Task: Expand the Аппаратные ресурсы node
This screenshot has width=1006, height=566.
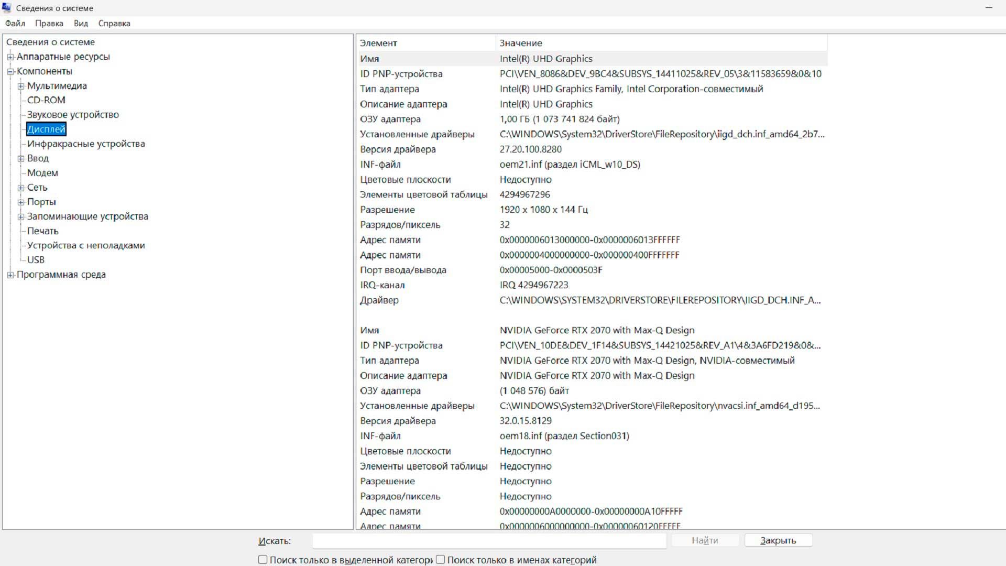Action: tap(10, 57)
